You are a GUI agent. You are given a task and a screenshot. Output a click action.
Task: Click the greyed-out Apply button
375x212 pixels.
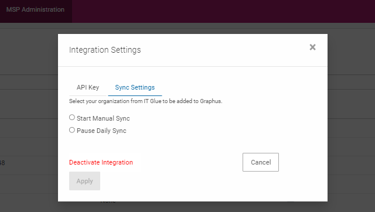84,181
